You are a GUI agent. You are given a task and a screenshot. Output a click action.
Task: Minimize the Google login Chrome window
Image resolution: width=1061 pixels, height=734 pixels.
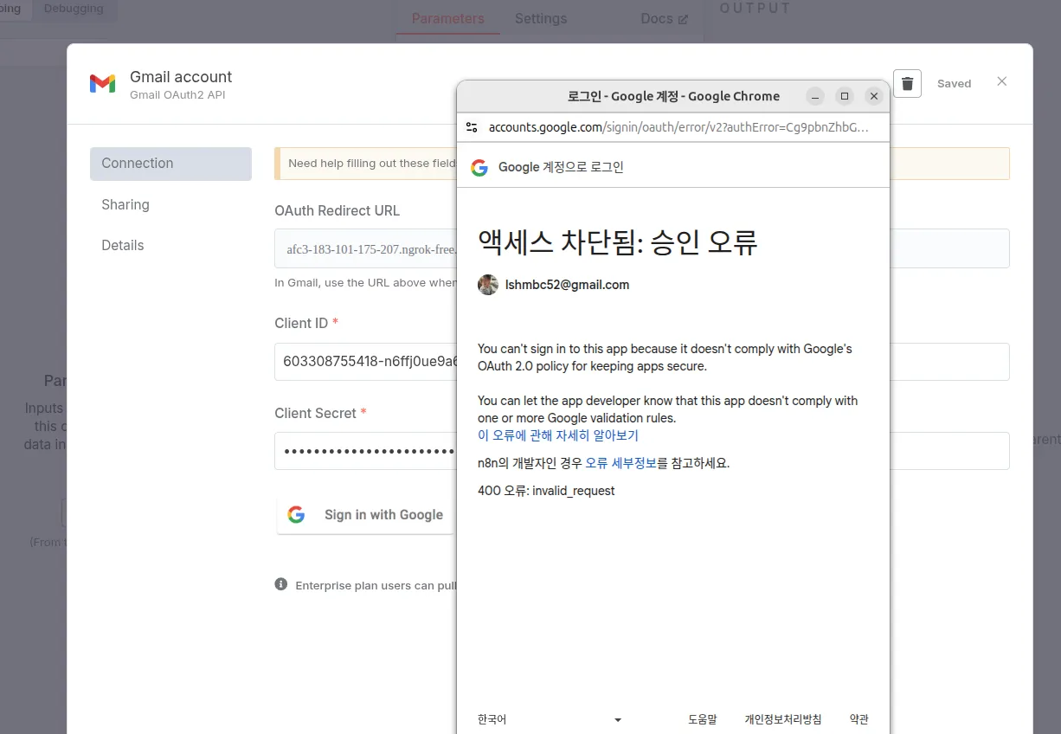[815, 96]
